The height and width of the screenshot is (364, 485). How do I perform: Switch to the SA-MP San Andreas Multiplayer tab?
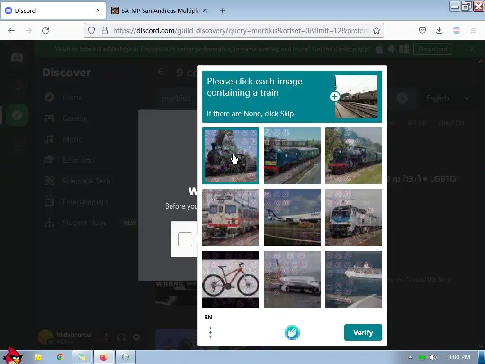pos(160,10)
